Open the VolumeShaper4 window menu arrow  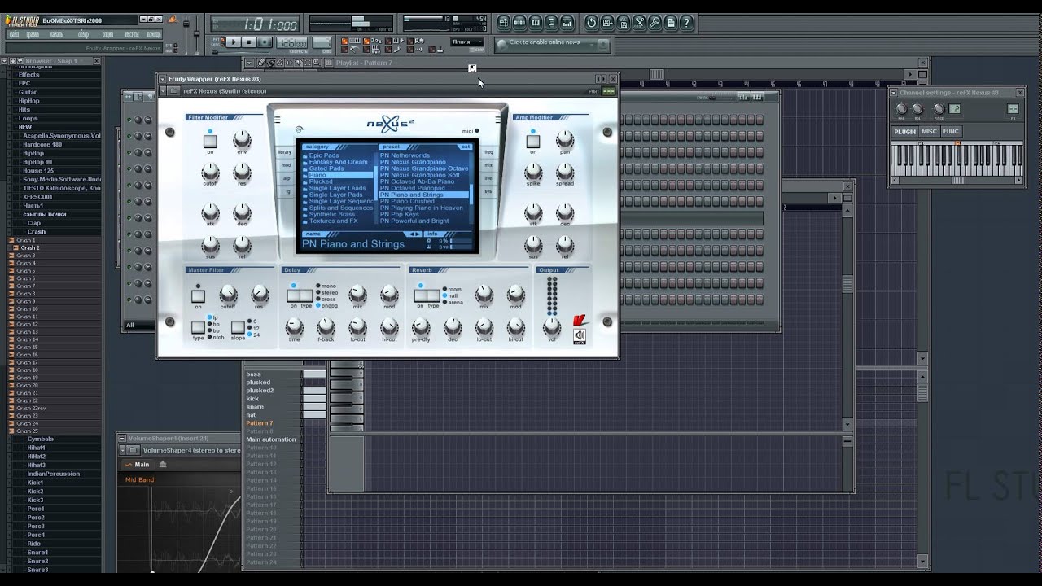tap(122, 439)
